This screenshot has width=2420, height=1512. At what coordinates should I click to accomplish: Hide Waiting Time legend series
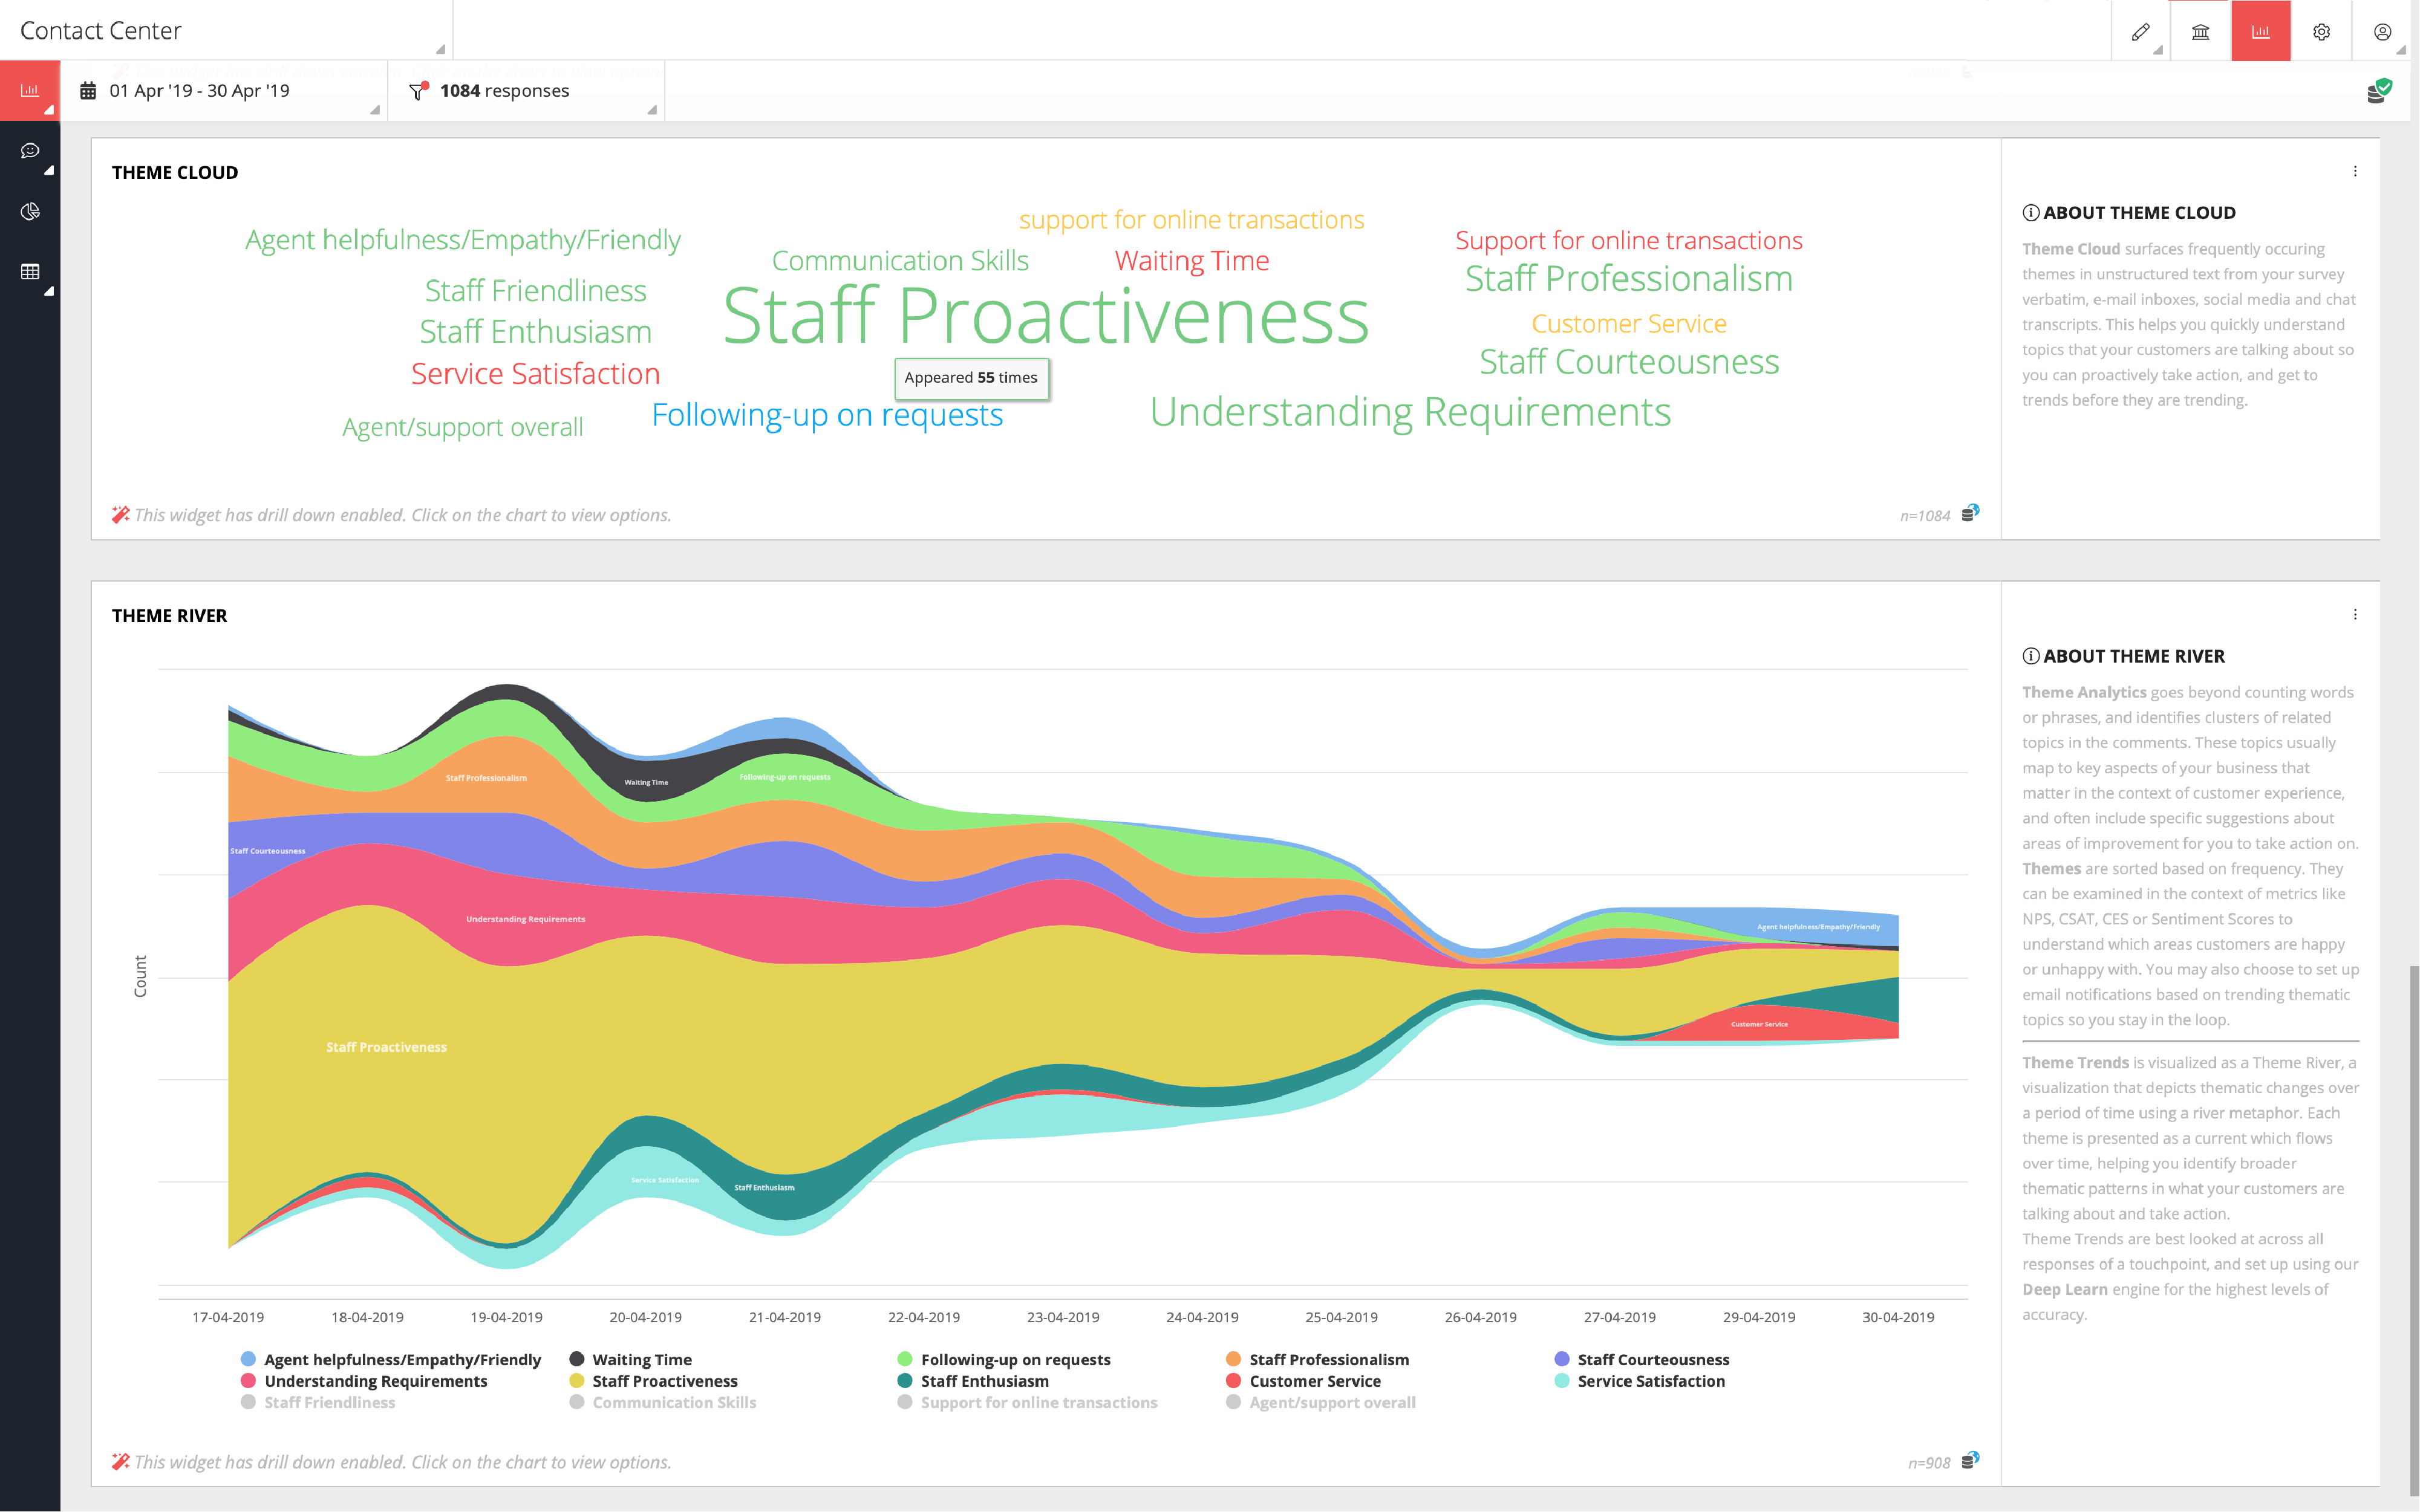pos(641,1359)
